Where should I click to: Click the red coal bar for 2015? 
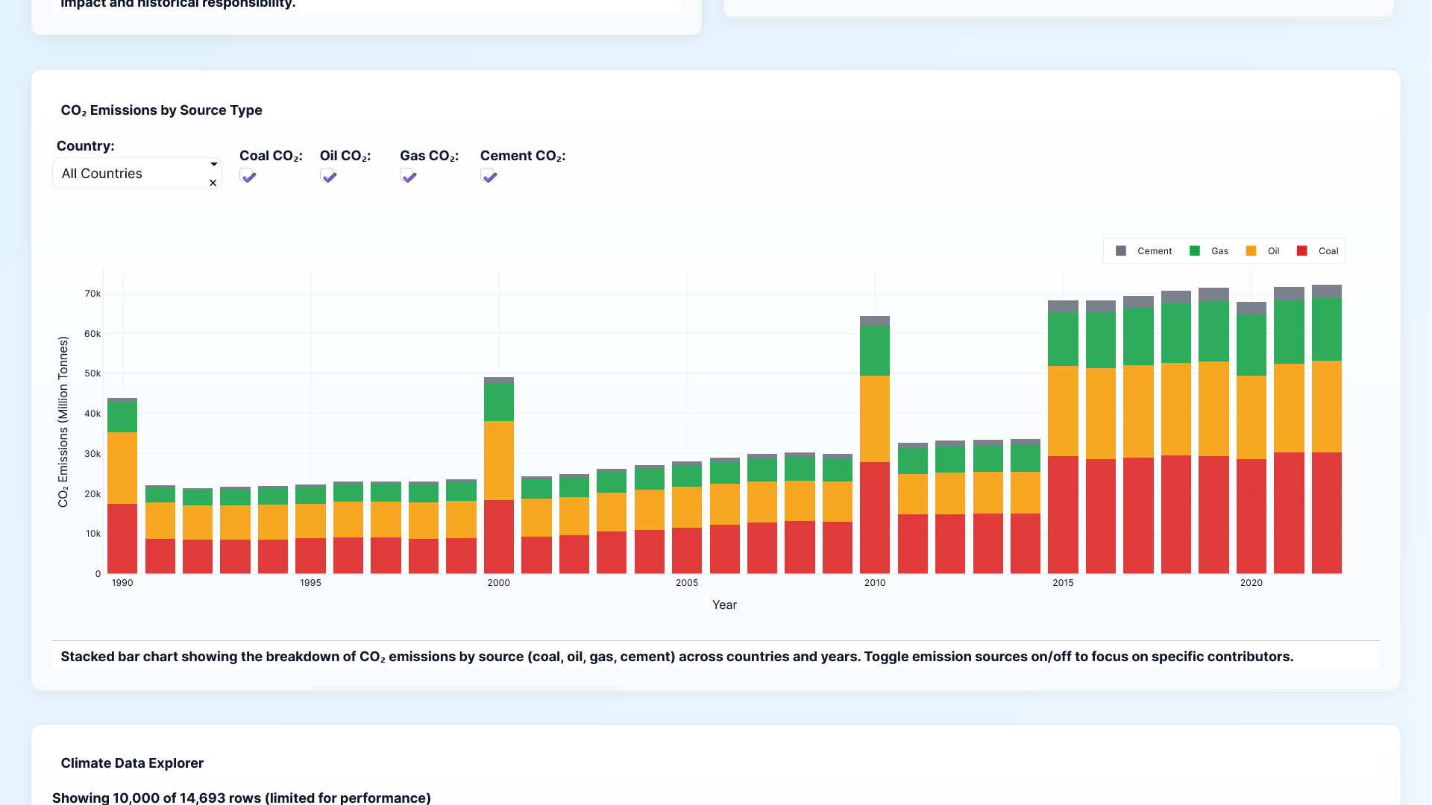click(1063, 514)
